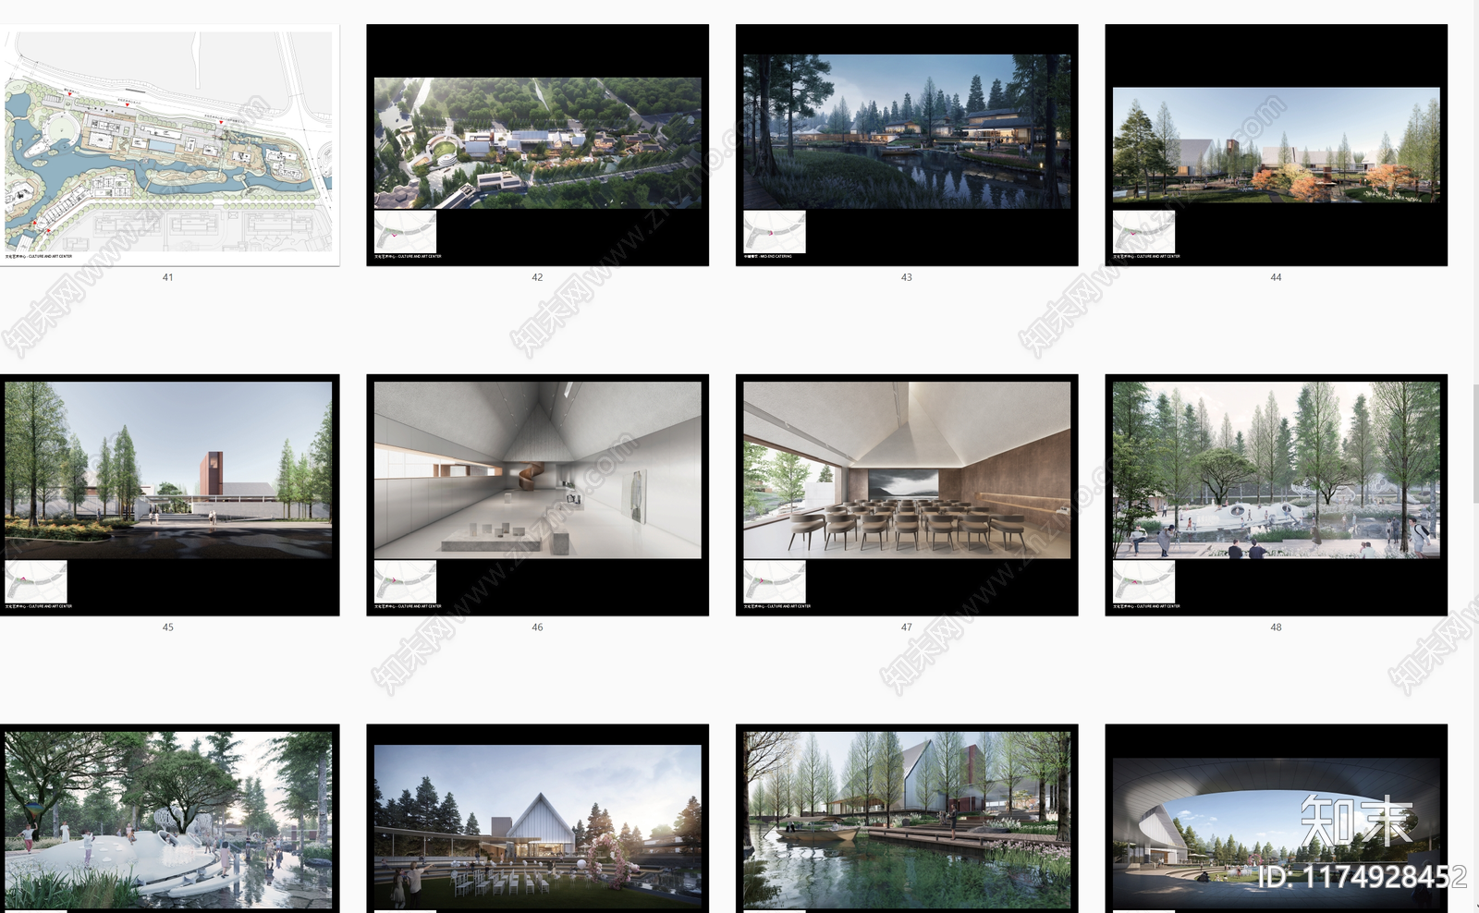Open the canal boat rendering thumbnail
The image size is (1479, 913).
pyautogui.click(x=907, y=819)
